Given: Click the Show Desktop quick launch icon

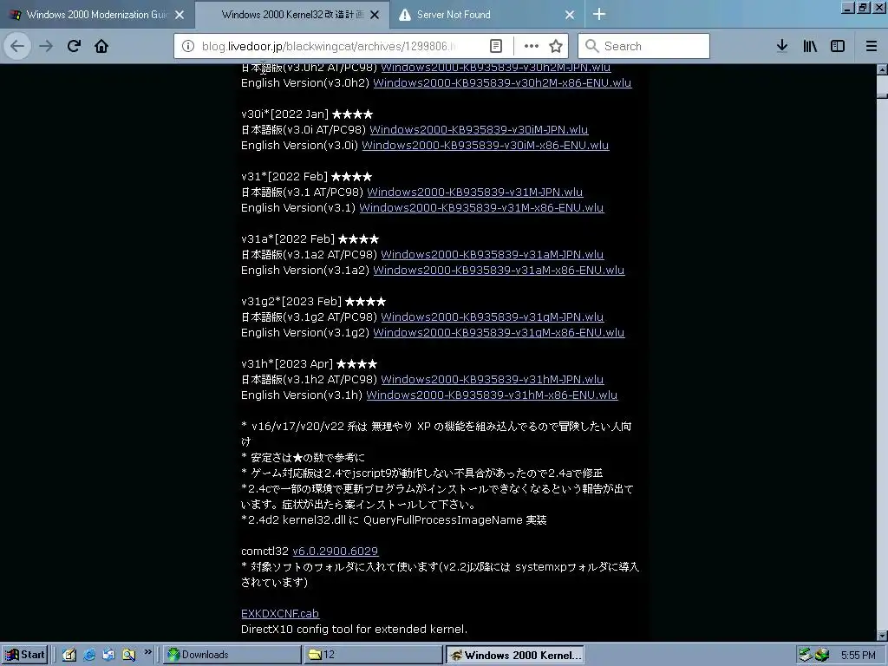Looking at the screenshot, I should tap(69, 655).
